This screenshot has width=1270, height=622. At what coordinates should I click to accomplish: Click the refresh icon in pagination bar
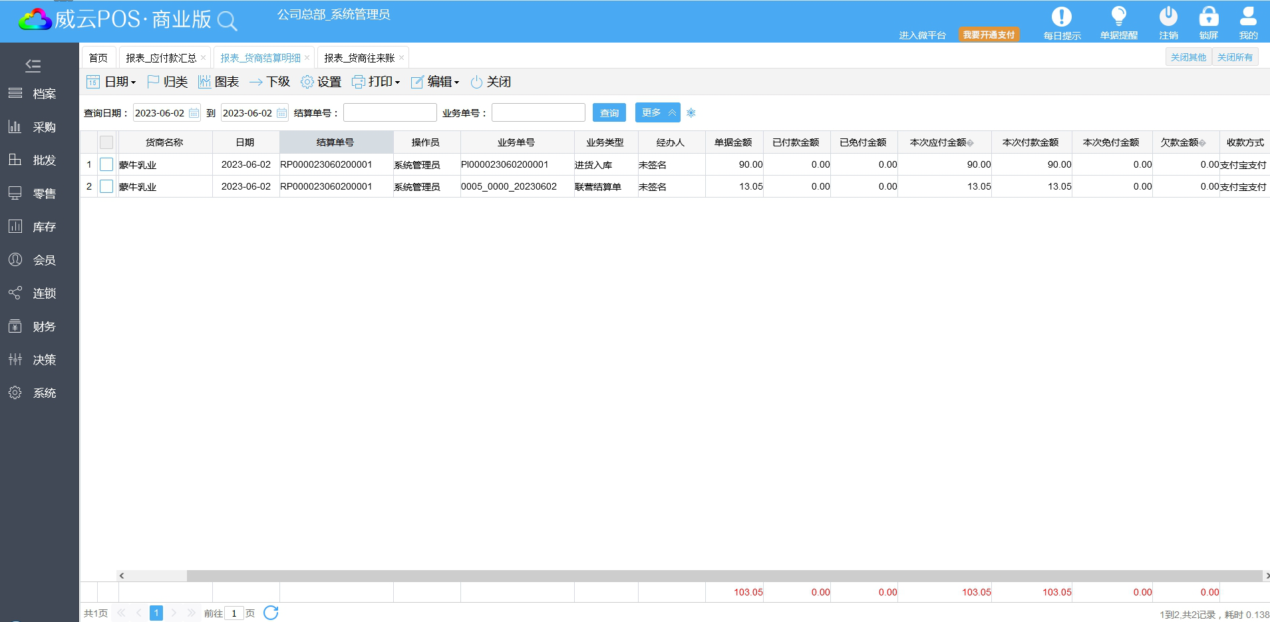(x=271, y=613)
